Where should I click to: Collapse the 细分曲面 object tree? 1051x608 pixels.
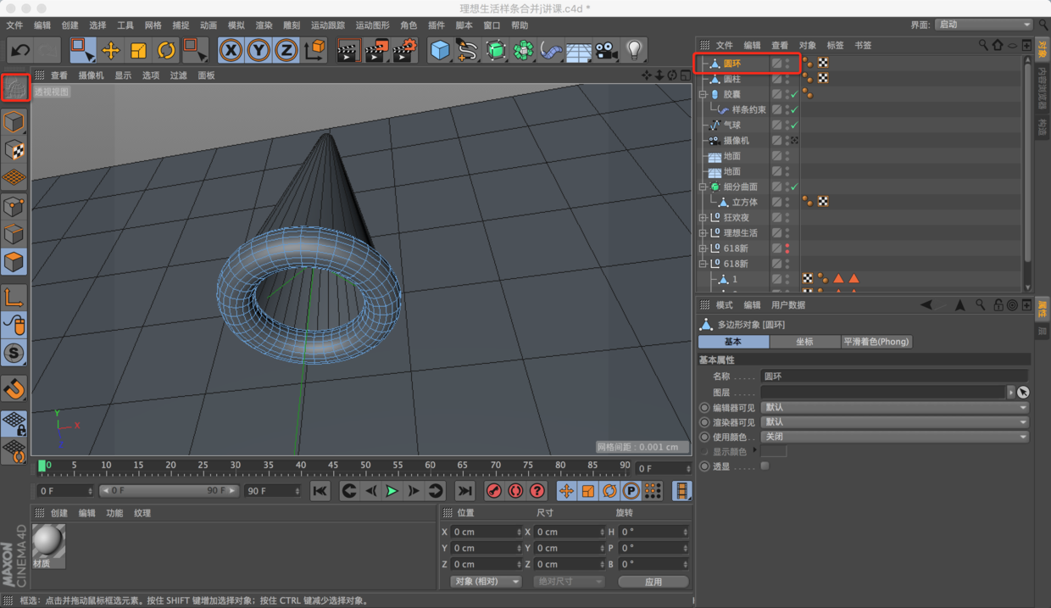pos(703,187)
